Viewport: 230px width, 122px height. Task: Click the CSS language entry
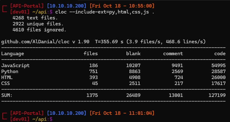[x=5, y=83]
